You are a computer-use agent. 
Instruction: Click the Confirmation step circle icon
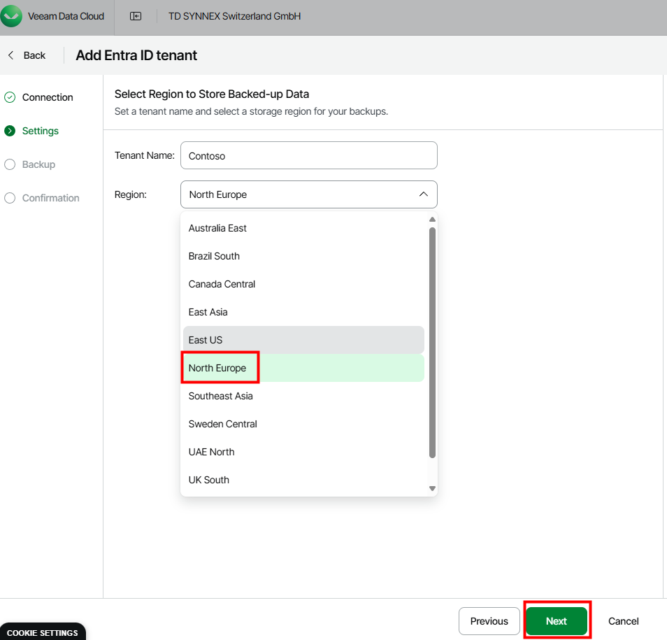pos(10,198)
